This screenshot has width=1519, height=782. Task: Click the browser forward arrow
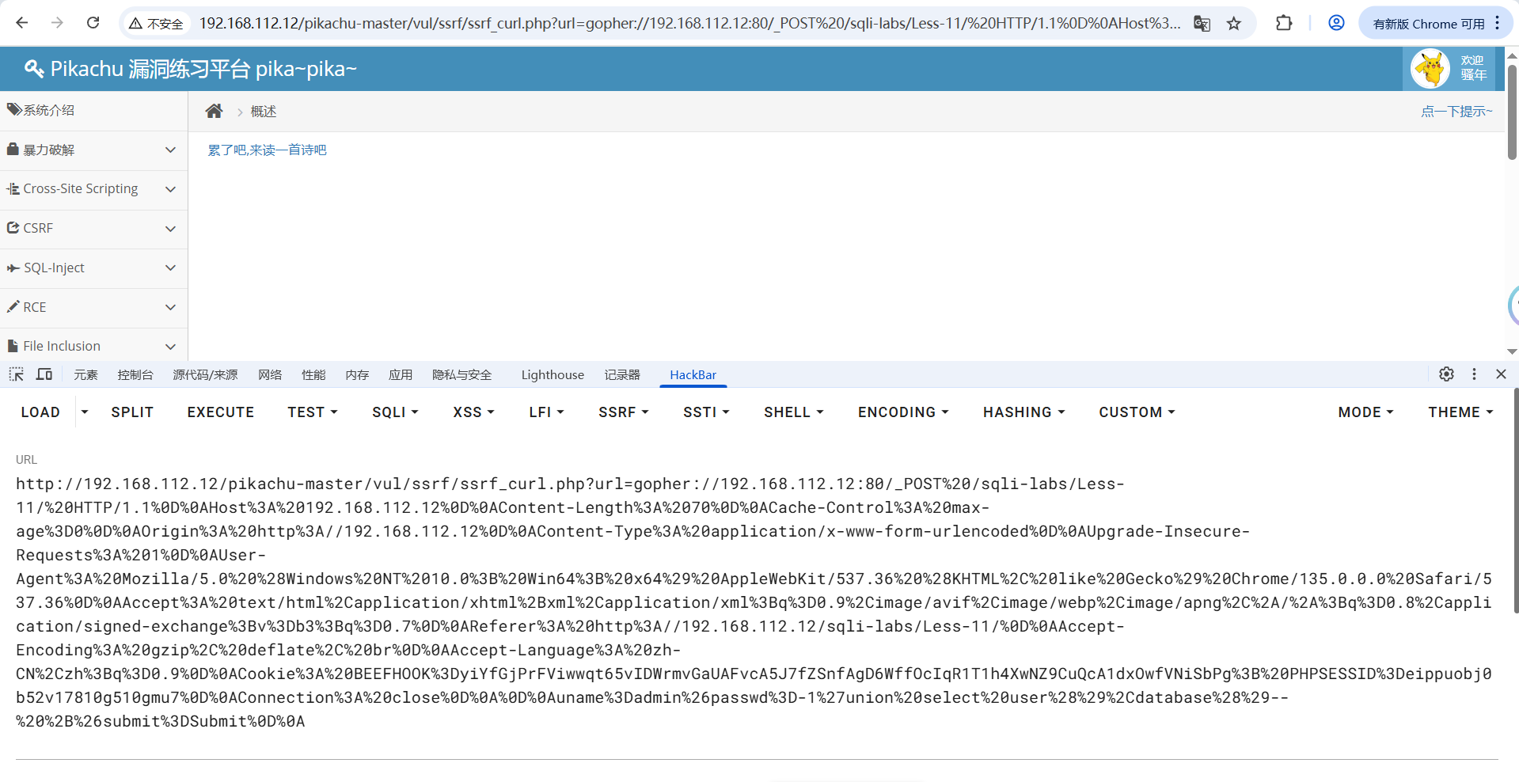coord(57,23)
